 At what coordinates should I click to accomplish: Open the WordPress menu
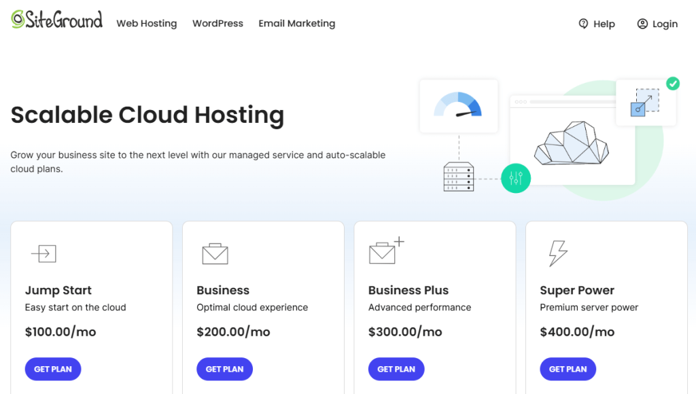(x=217, y=24)
